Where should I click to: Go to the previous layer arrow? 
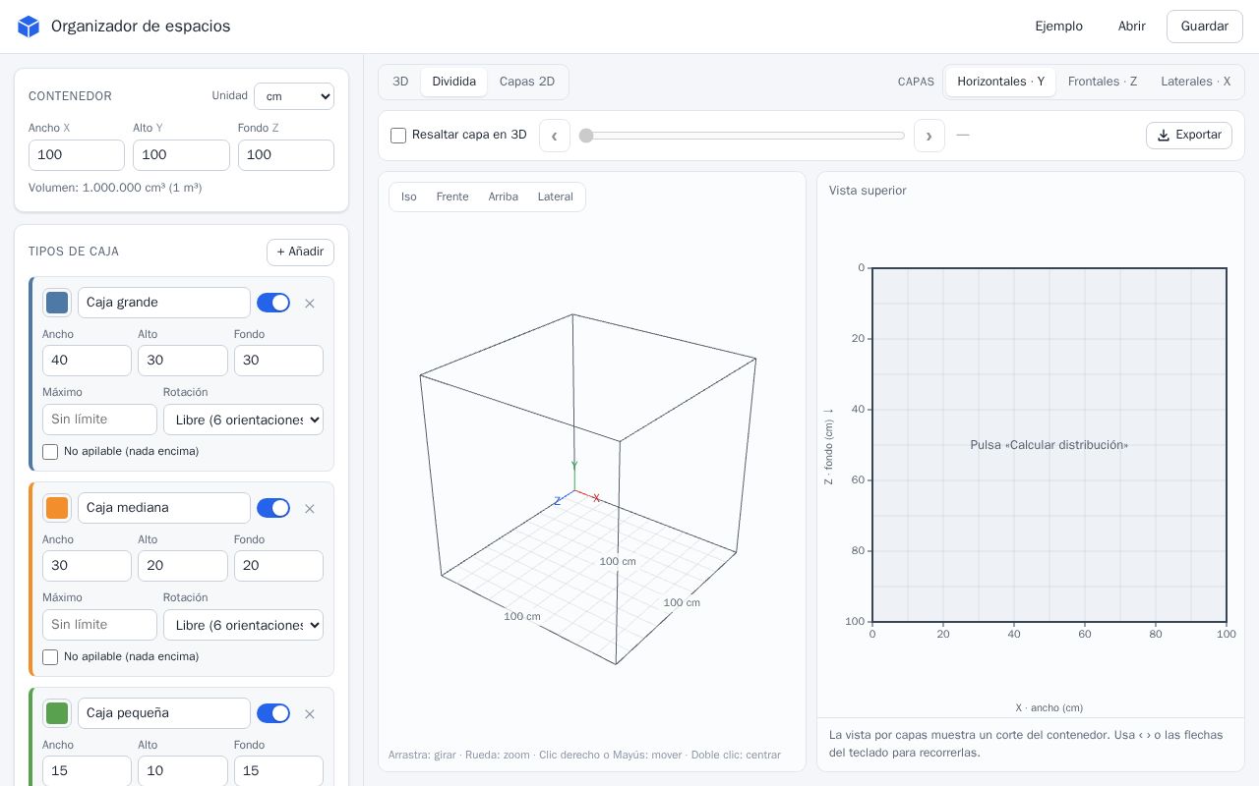(x=555, y=136)
